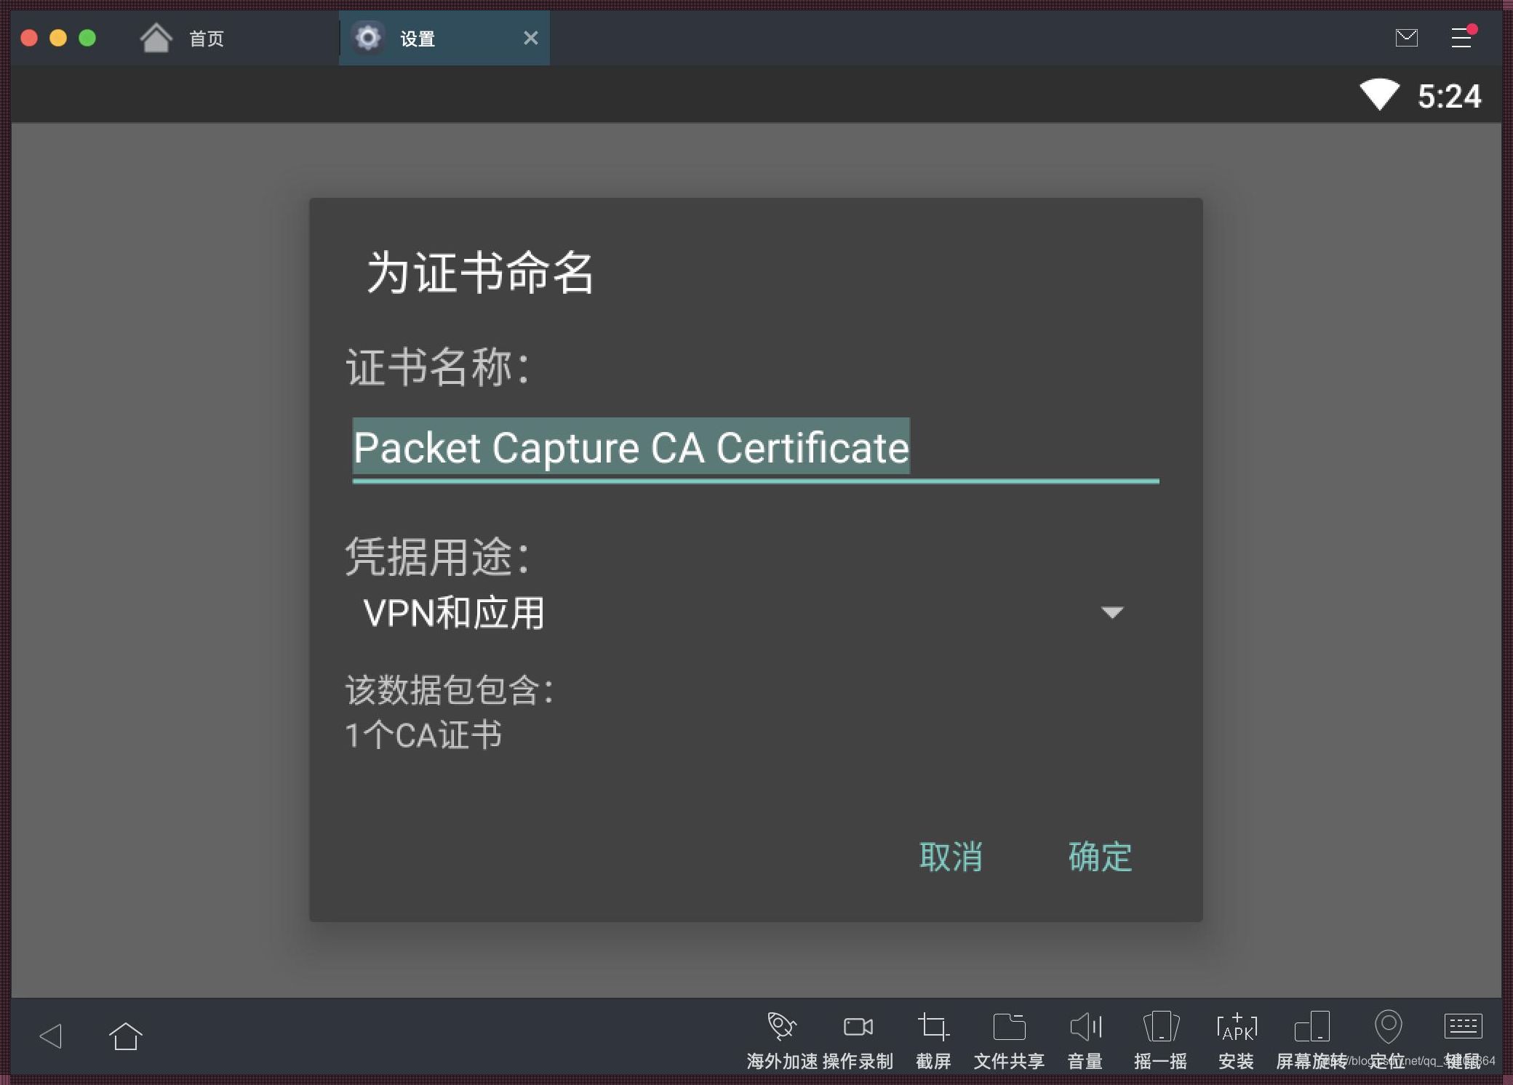Click the 1个CA证书 text
The height and width of the screenshot is (1085, 1513).
tap(423, 735)
